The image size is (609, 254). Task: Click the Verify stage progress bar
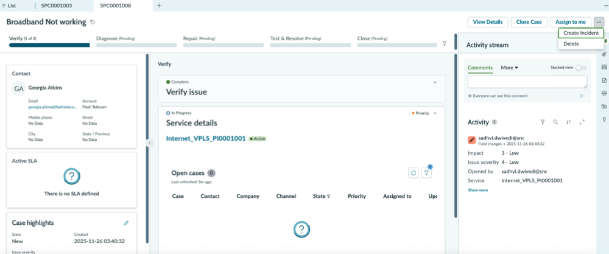tap(49, 45)
